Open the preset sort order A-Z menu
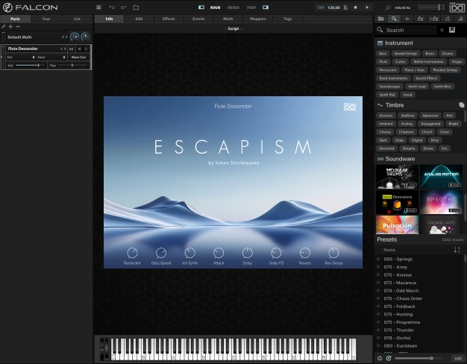 click(457, 250)
